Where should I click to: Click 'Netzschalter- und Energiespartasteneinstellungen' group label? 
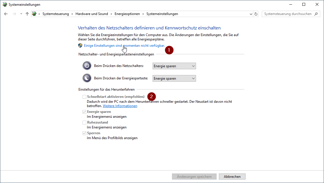(116, 54)
